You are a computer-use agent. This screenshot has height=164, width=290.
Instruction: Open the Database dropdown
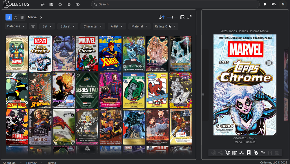tap(16, 26)
